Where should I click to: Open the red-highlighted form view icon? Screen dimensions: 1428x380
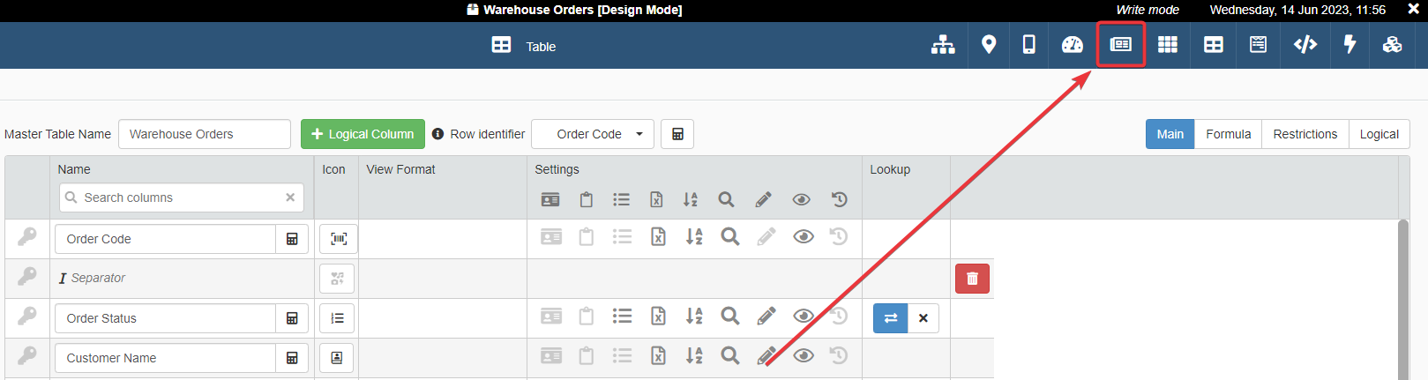(1120, 45)
